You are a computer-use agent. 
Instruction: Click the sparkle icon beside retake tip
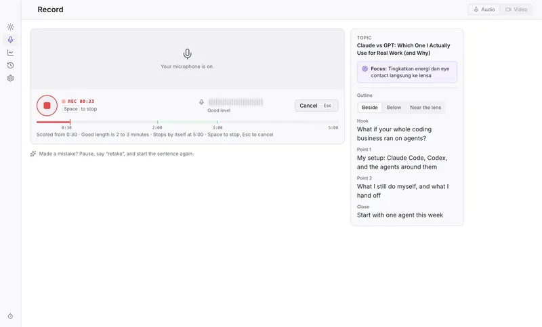(33, 154)
